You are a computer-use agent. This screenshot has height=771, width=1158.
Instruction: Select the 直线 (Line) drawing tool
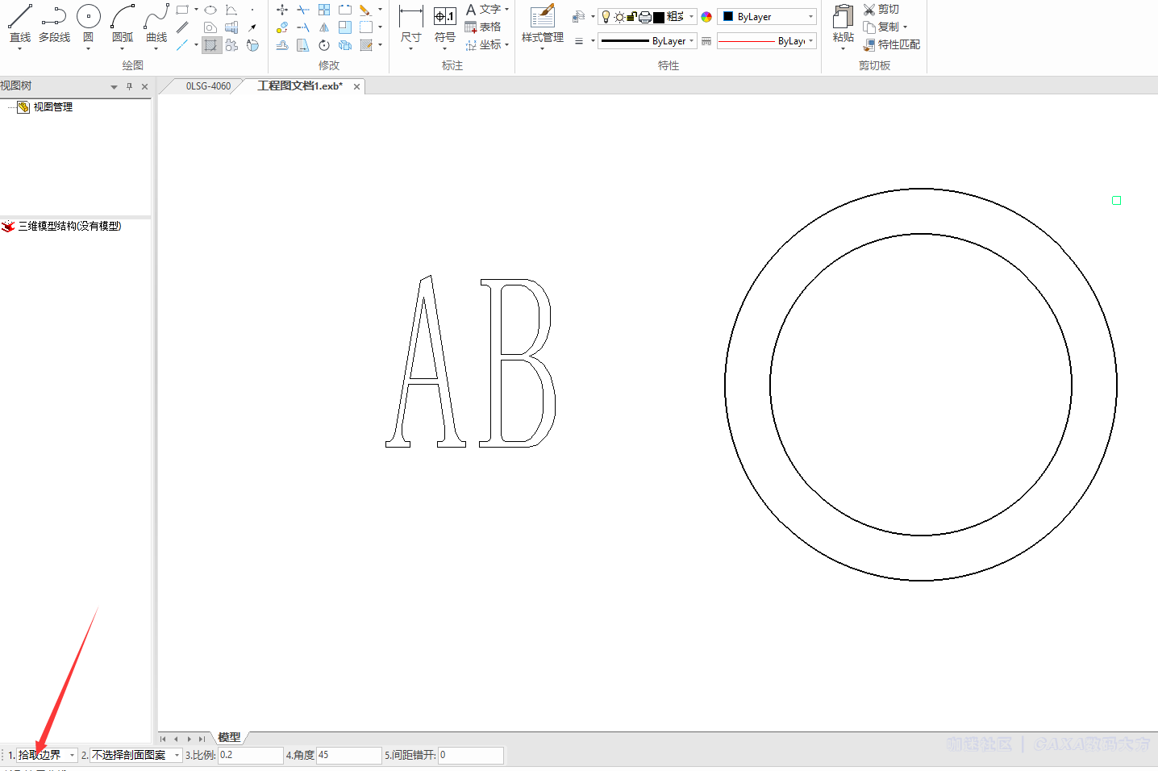point(20,23)
